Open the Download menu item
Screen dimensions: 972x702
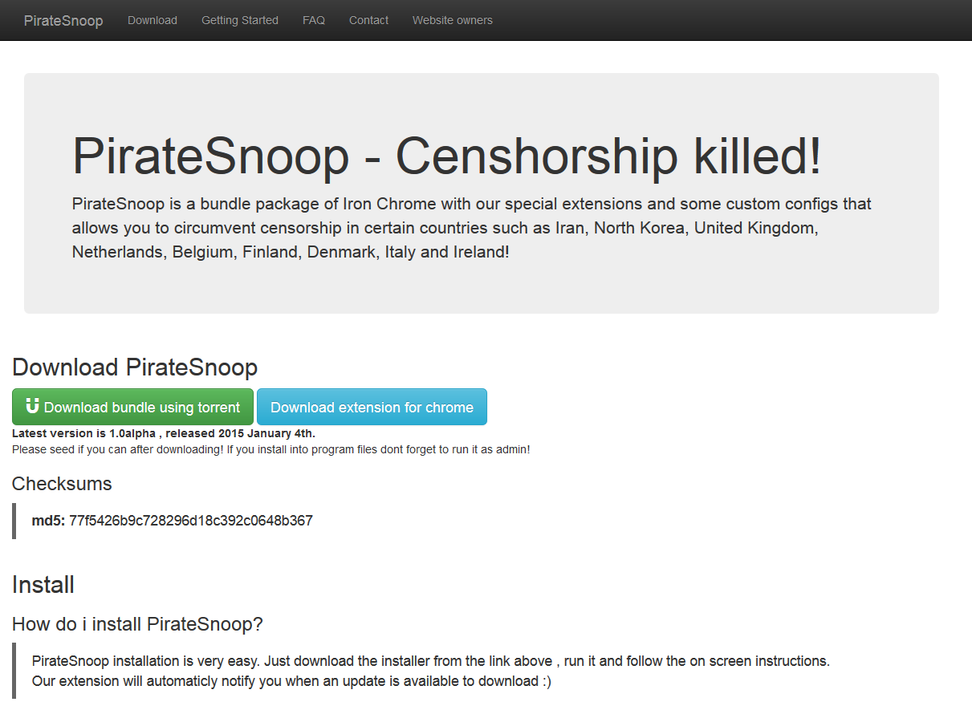[153, 20]
